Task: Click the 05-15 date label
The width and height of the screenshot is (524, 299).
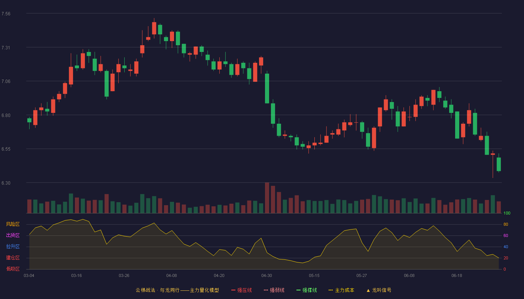Action: 314,275
